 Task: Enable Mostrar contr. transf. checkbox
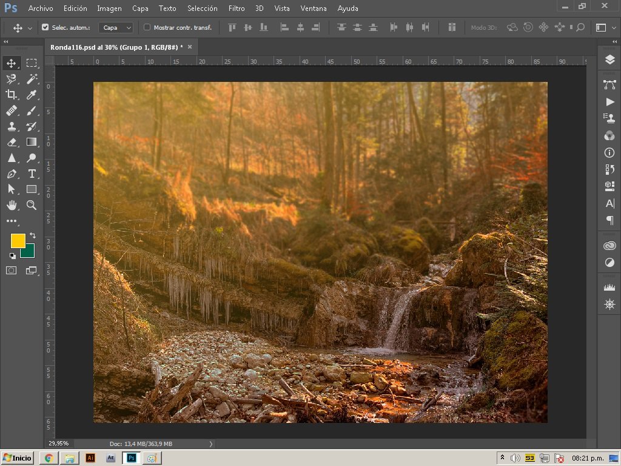click(147, 27)
